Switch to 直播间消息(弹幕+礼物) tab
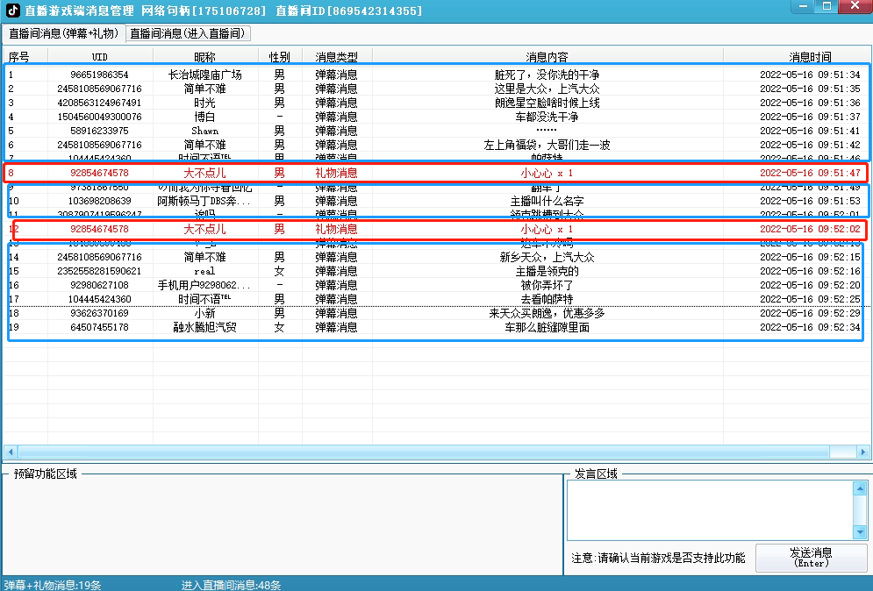 point(63,33)
